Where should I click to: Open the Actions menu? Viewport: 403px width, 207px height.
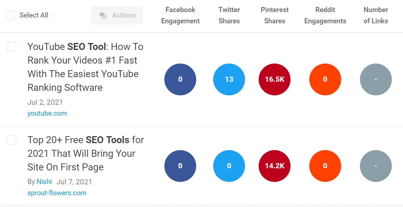click(x=117, y=15)
